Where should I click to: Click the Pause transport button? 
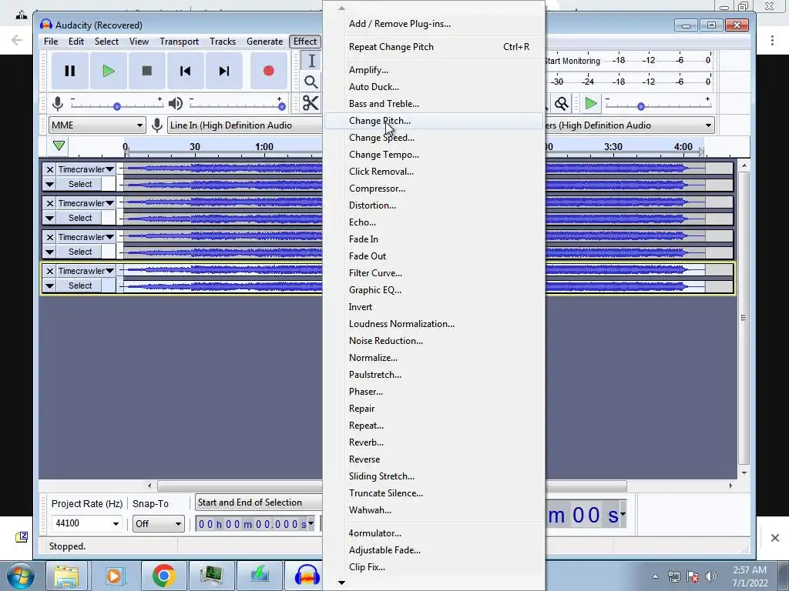point(70,71)
